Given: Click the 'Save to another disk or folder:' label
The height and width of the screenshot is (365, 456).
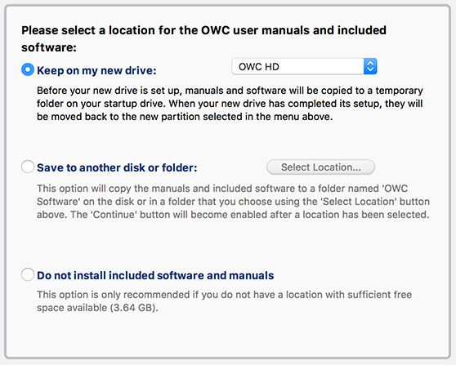Looking at the screenshot, I should point(117,167).
